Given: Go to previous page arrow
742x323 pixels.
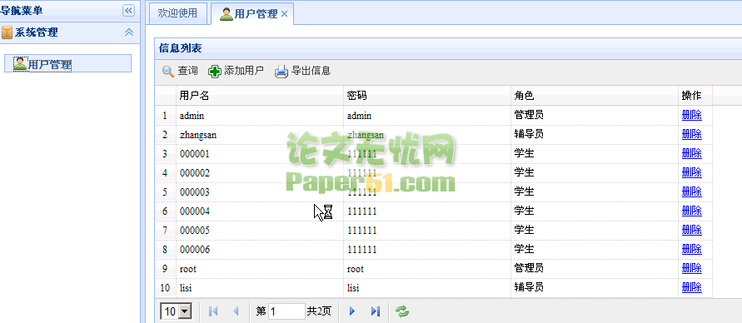Looking at the screenshot, I should click(x=236, y=311).
